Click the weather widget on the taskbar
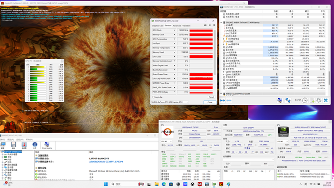 coord(7,184)
